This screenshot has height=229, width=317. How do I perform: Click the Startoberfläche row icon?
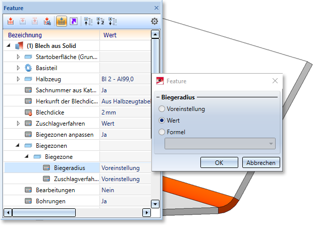tap(28, 57)
